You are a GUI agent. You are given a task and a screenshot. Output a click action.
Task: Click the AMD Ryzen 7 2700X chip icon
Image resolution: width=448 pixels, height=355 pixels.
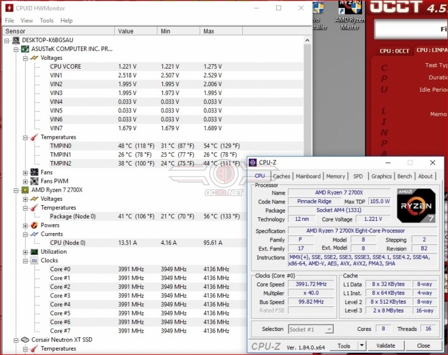pos(25,190)
